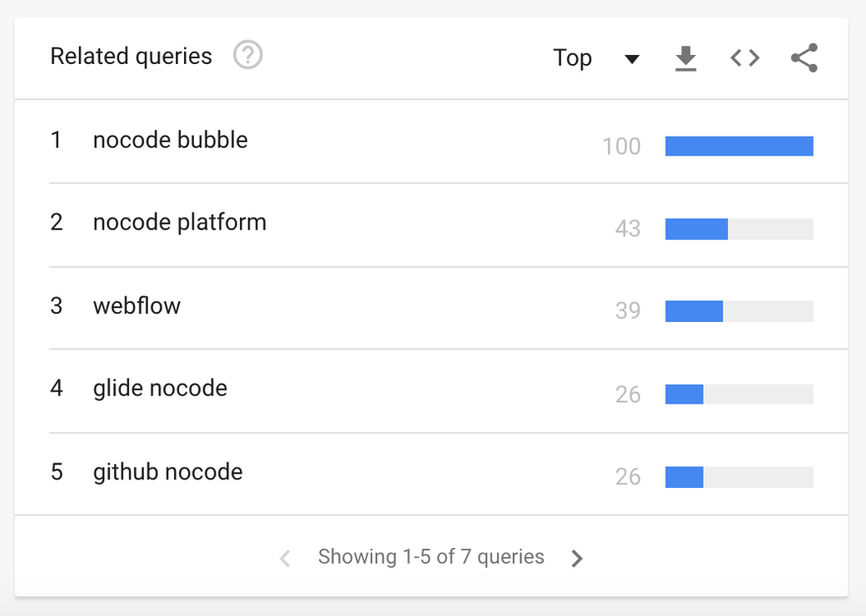The height and width of the screenshot is (616, 866).
Task: Go to previous page of queries
Action: [x=285, y=558]
